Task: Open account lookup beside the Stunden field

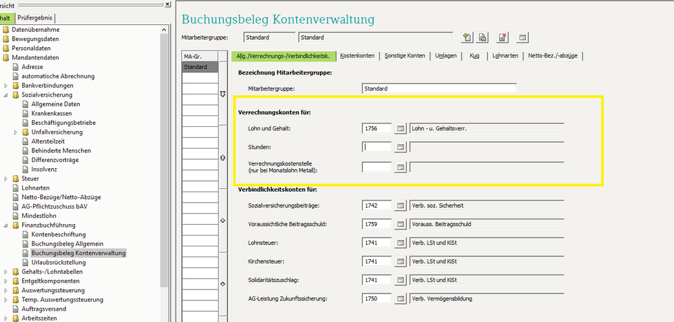Action: point(400,146)
